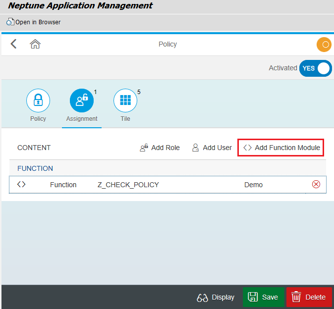Click Add Function Module
This screenshot has height=309, width=334.
pyautogui.click(x=281, y=148)
